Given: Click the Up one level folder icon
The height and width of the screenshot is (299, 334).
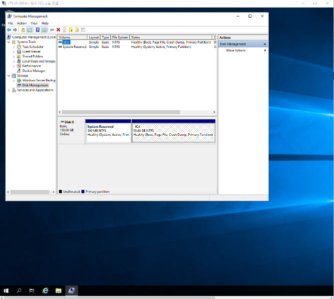Looking at the screenshot, I should click(23, 30).
